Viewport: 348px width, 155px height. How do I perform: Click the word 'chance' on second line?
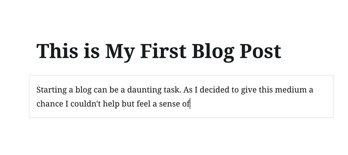50,104
